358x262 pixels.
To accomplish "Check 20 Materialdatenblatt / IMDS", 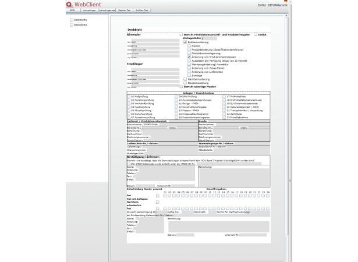I will 224,107.
